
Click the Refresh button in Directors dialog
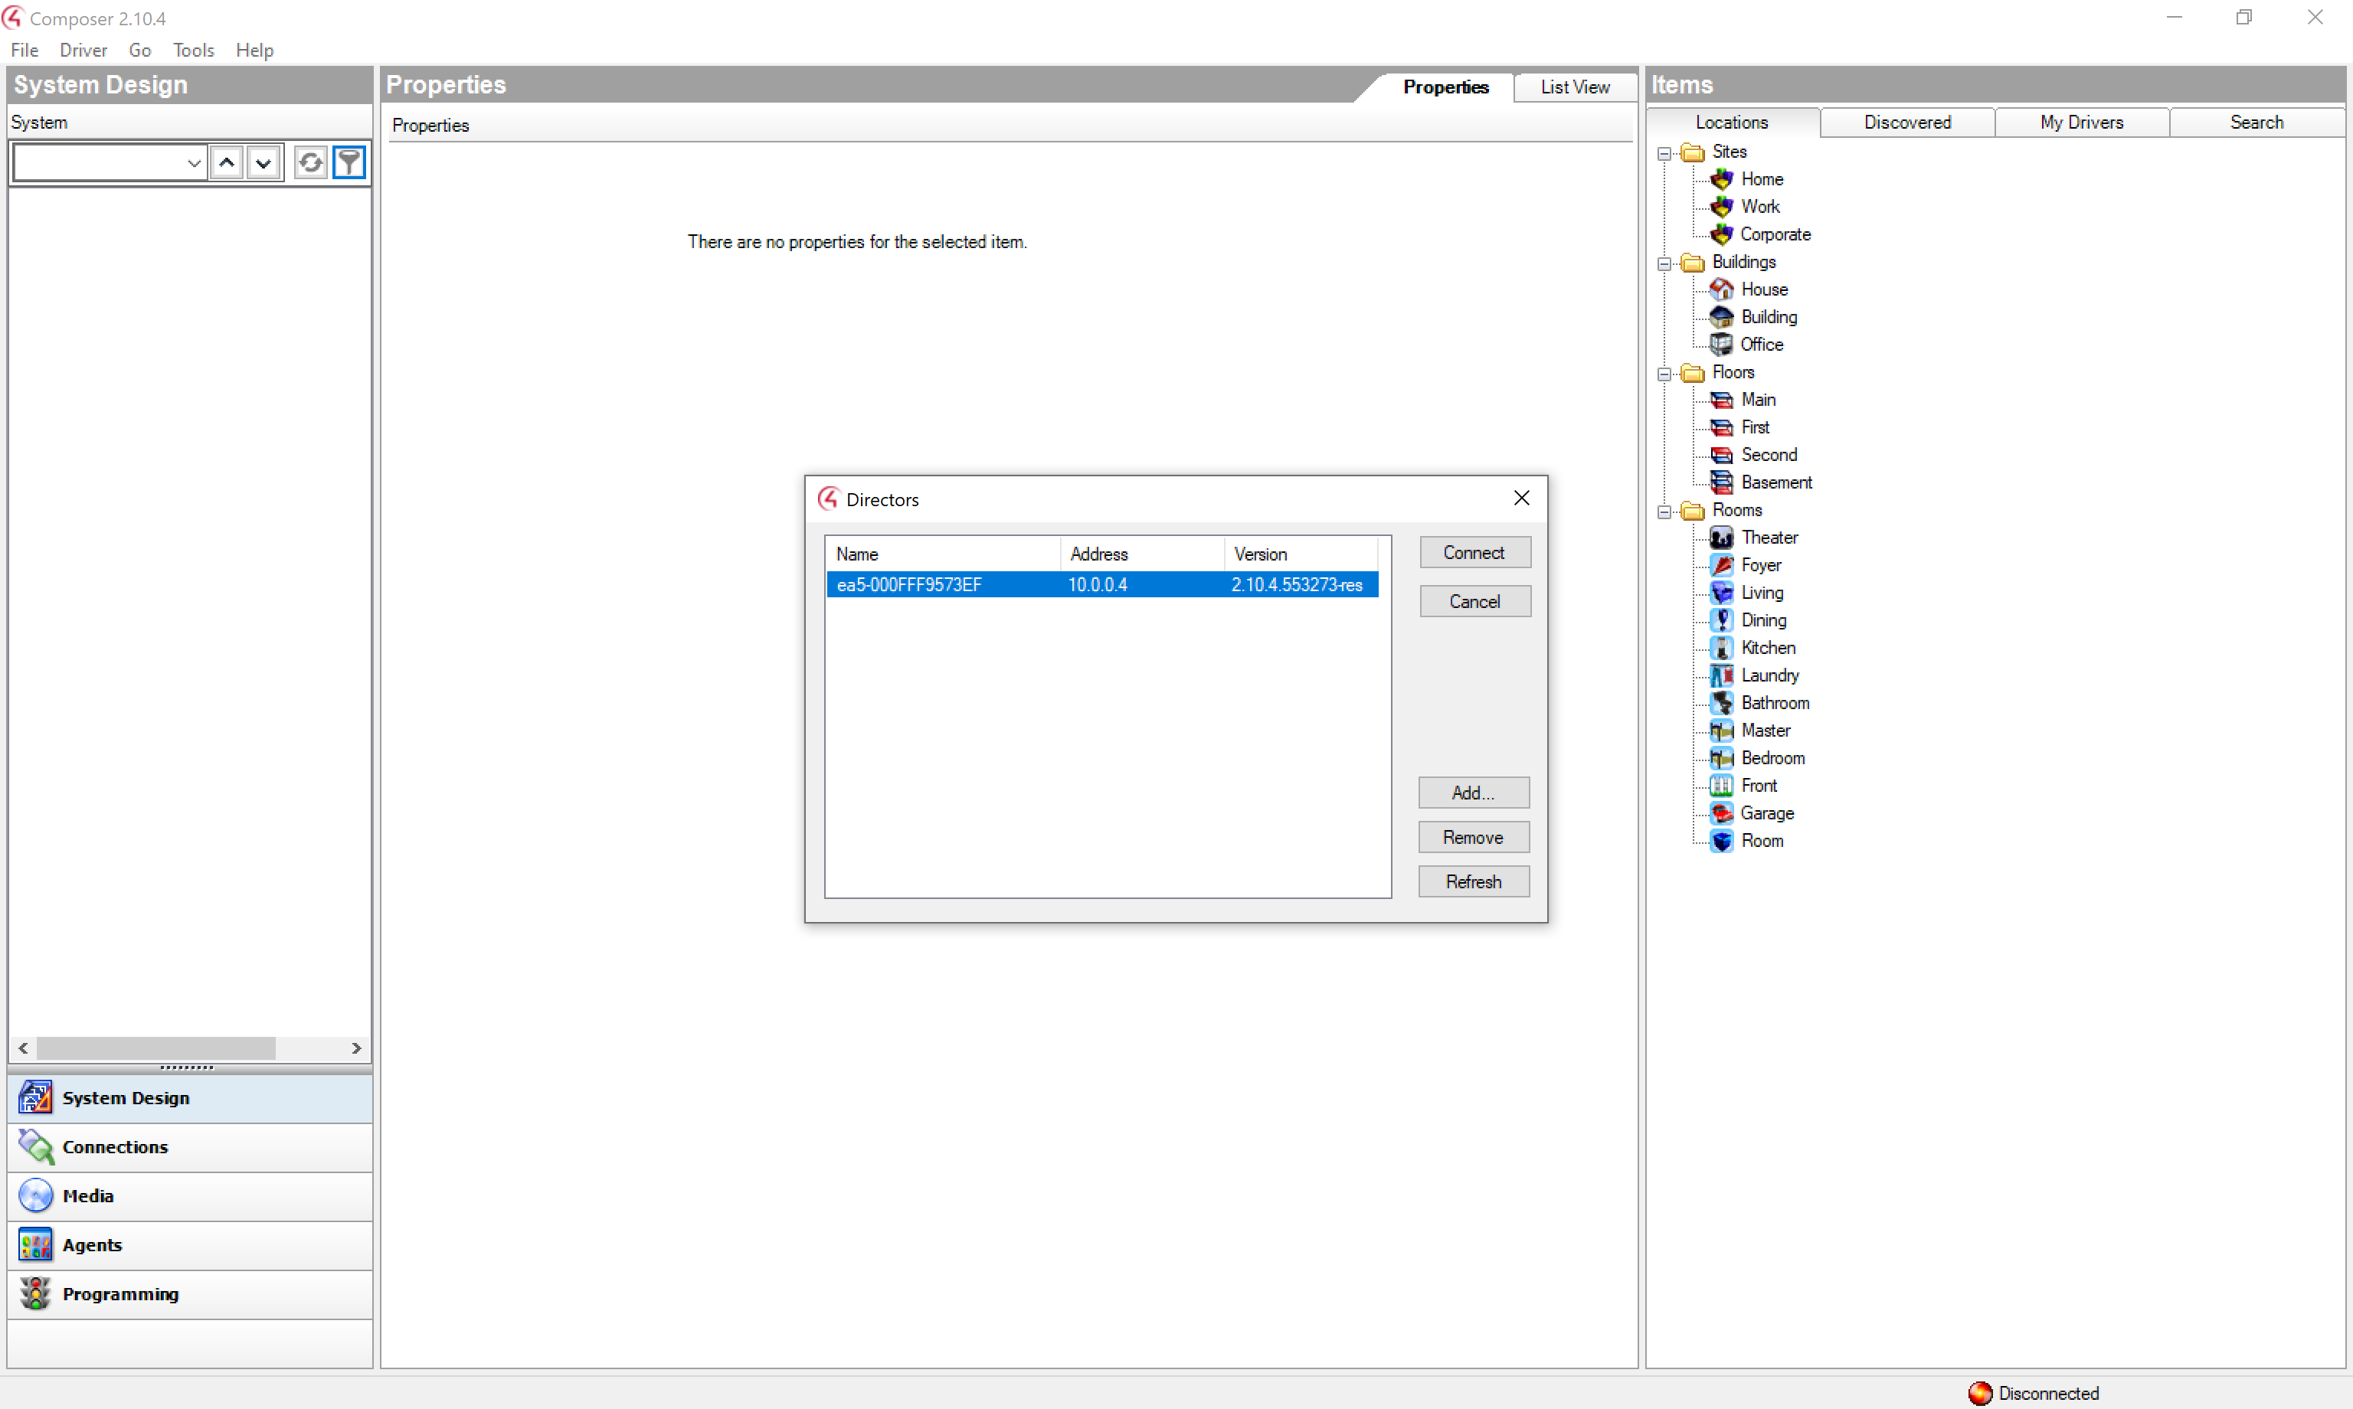(1473, 882)
